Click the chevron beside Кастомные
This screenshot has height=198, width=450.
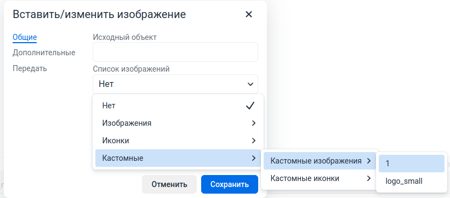253,158
